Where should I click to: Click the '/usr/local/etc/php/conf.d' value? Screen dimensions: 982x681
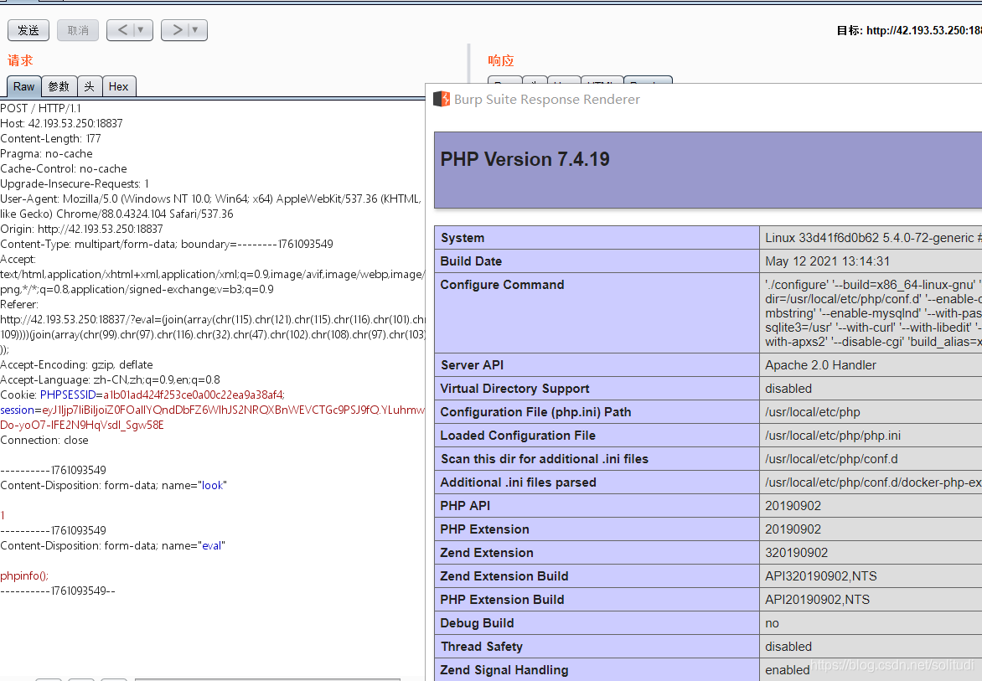[x=831, y=459]
